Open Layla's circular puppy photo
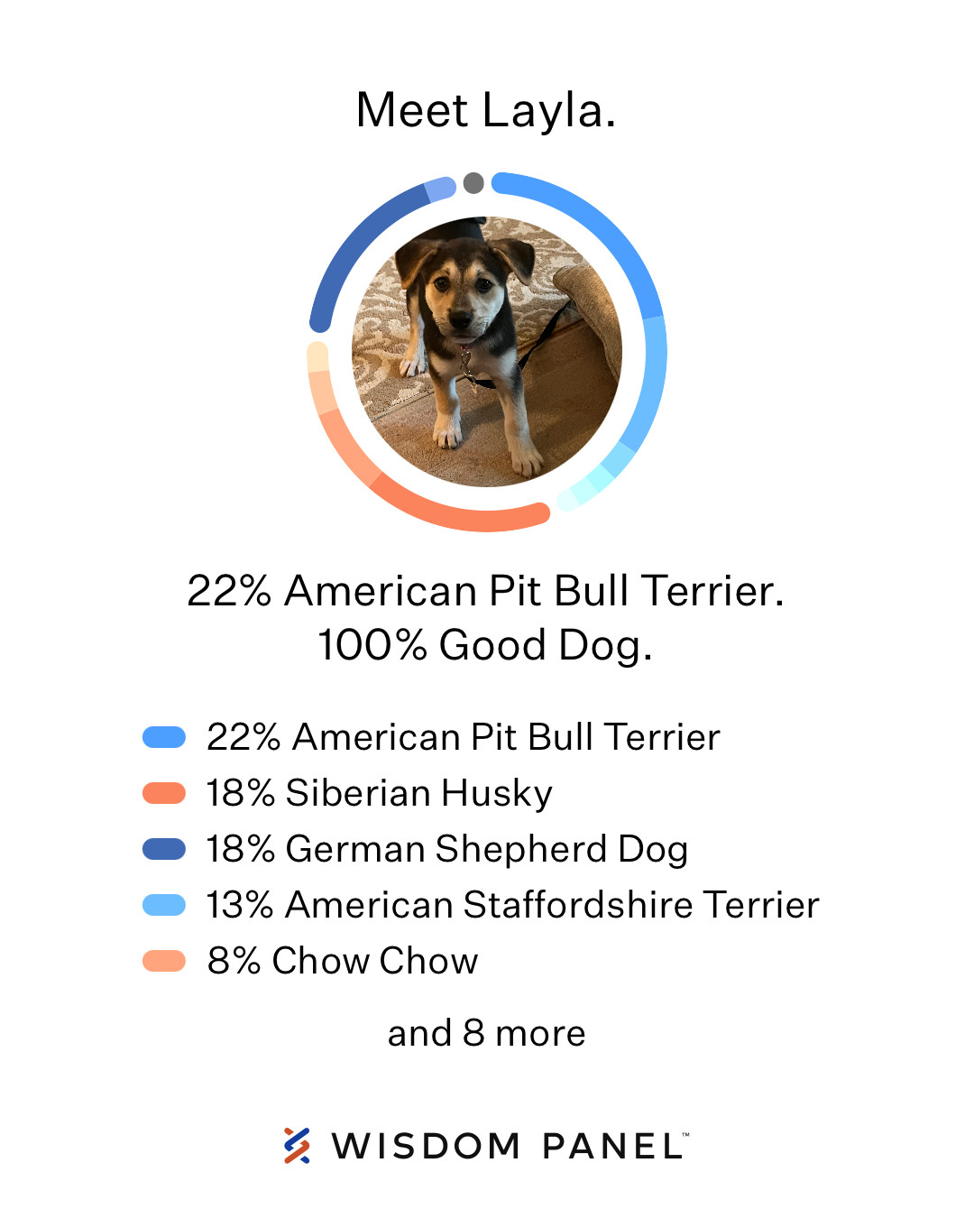974x1218 pixels. [x=487, y=352]
